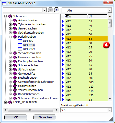This screenshot has width=115, height=123.
Task: Click the tree scroll-left arrow
Action: (x=5, y=110)
